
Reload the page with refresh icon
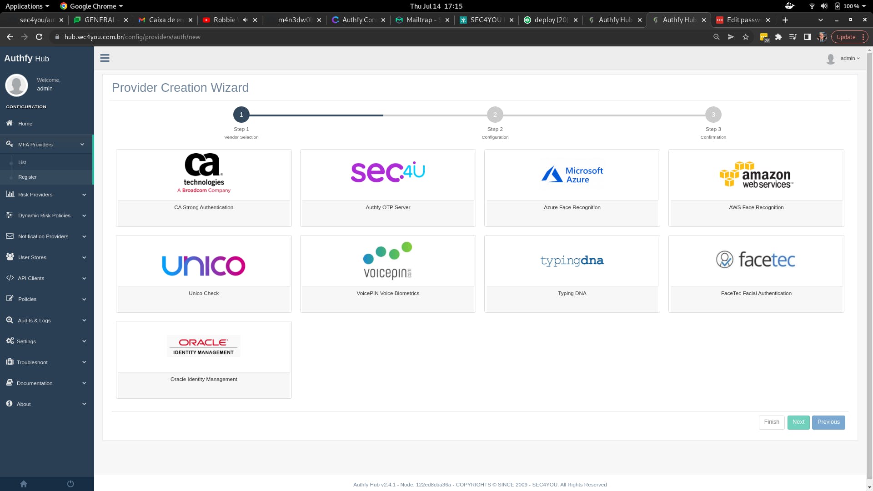click(39, 37)
